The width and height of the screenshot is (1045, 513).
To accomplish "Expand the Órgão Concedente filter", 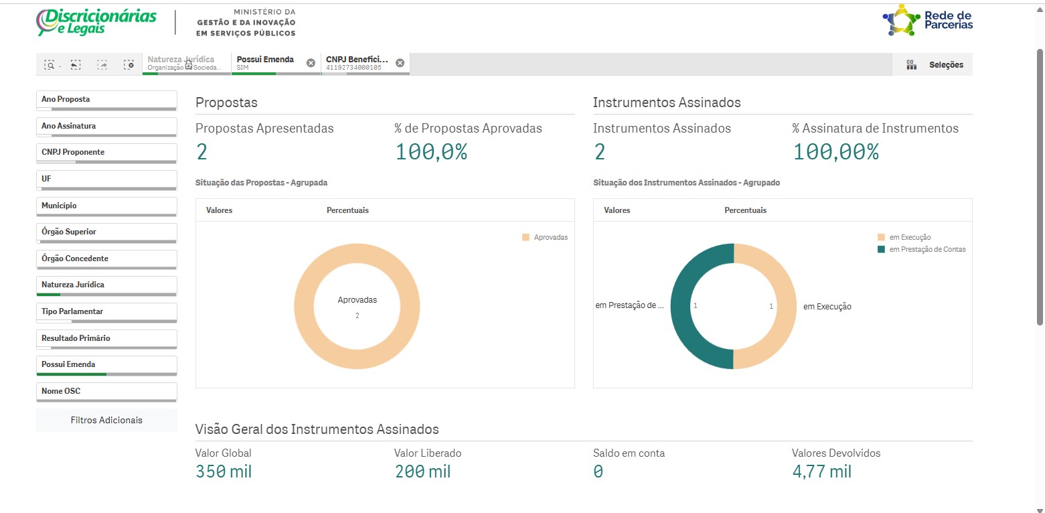I will click(106, 259).
